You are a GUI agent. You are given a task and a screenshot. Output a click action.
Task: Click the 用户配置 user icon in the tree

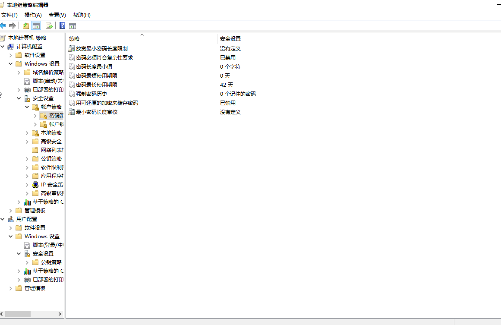pos(11,219)
